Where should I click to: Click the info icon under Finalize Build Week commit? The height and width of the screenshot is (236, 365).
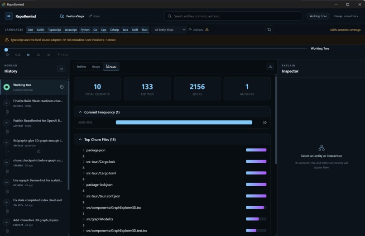pyautogui.click(x=7, y=112)
